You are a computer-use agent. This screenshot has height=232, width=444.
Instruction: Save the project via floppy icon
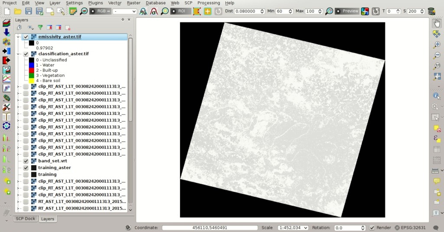(28, 11)
